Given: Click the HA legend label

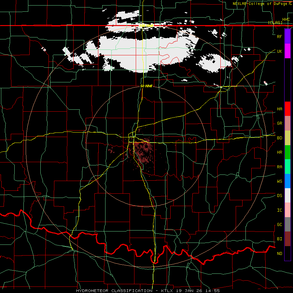Looking at the screenshot, I should [280, 109].
